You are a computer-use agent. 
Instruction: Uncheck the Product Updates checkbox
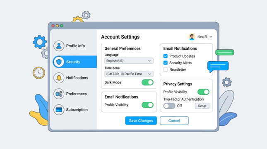[165, 56]
